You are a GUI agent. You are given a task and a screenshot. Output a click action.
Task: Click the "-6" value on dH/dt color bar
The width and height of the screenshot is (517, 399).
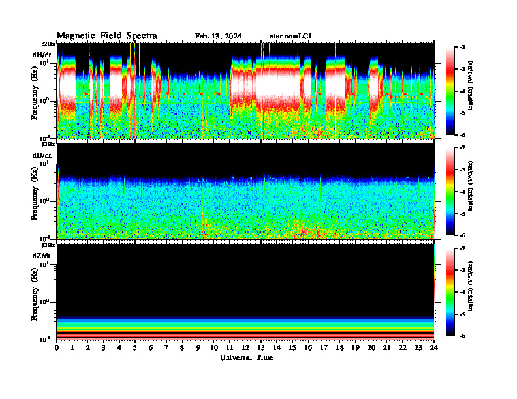pyautogui.click(x=462, y=135)
